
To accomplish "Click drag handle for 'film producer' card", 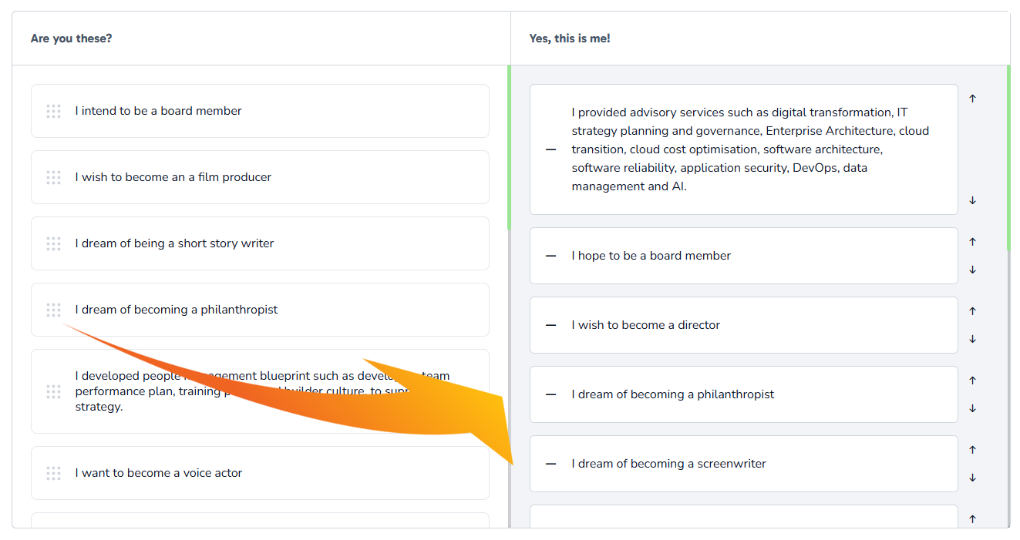I will [x=53, y=178].
